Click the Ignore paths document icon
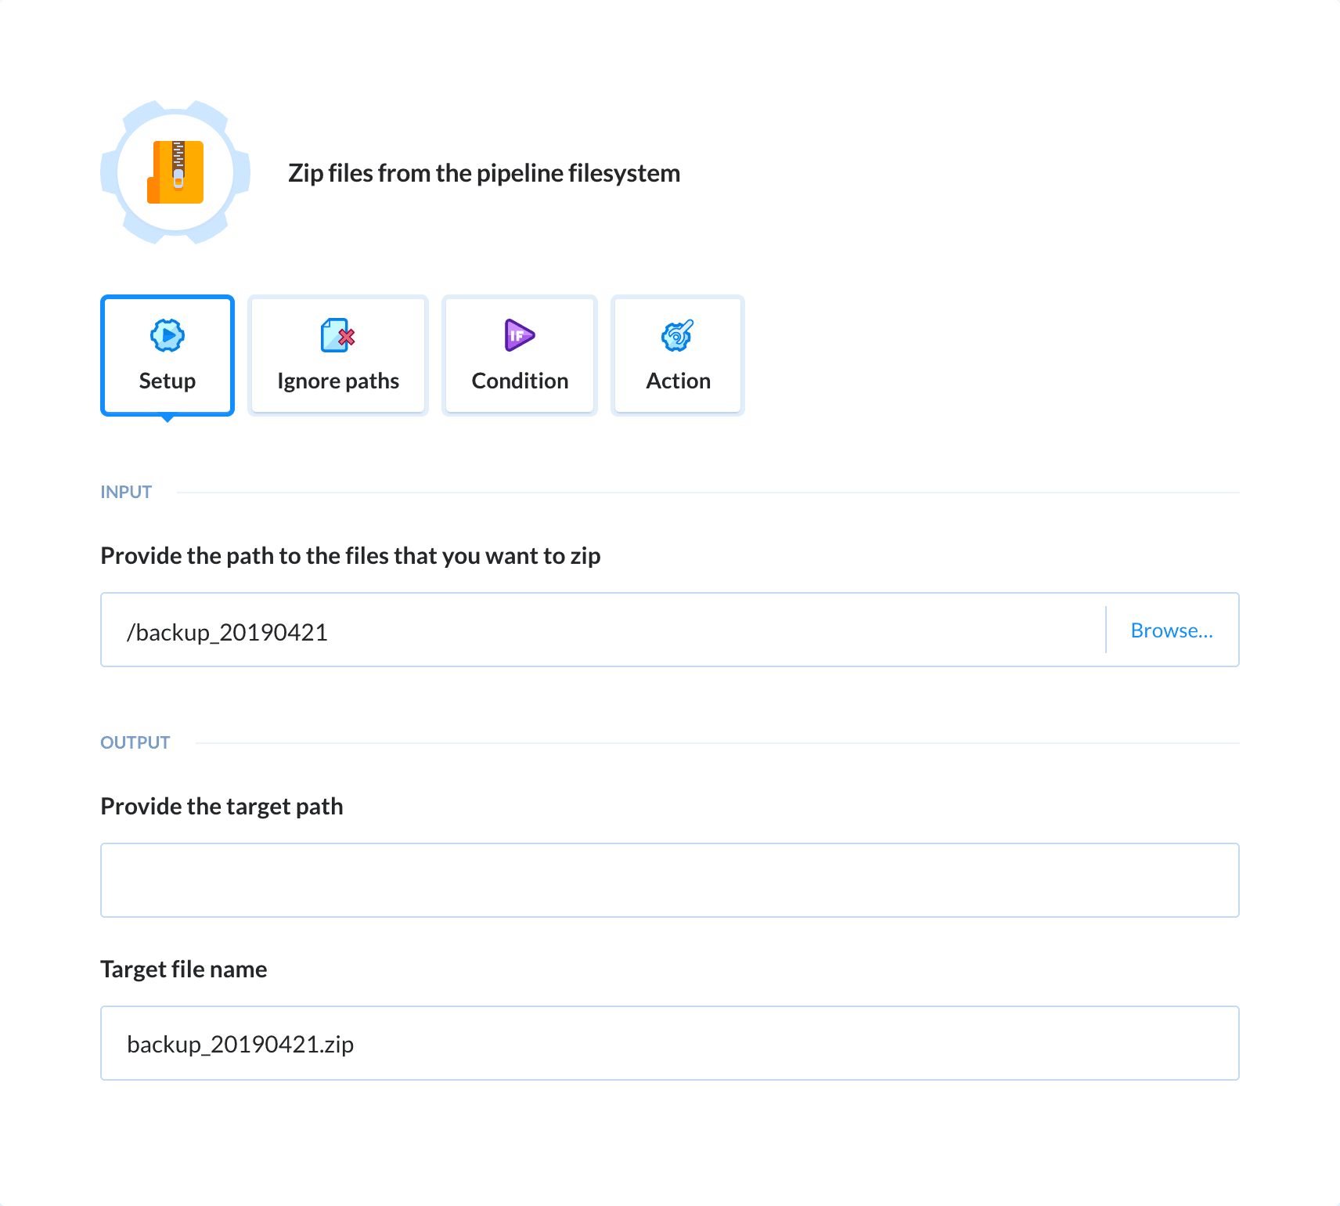Screen dimensions: 1340x1206 pos(337,336)
